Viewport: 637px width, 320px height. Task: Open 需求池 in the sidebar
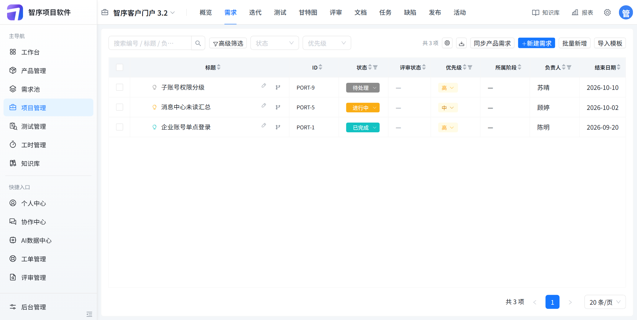pos(48,89)
